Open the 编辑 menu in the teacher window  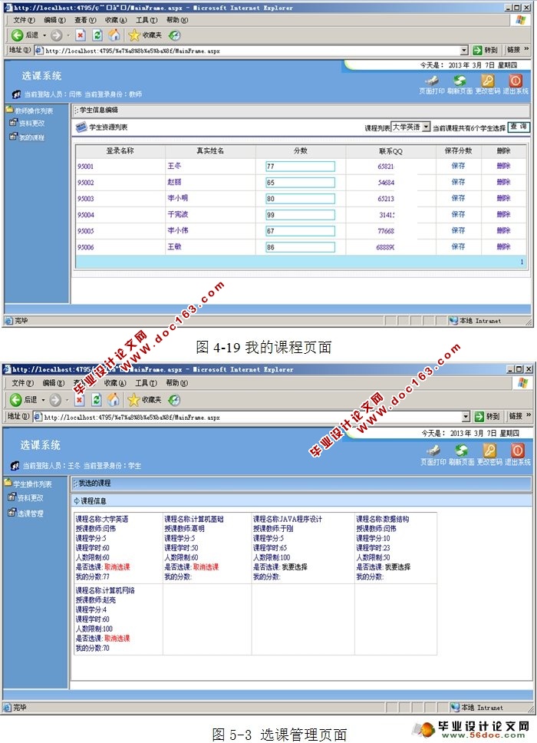[55, 20]
